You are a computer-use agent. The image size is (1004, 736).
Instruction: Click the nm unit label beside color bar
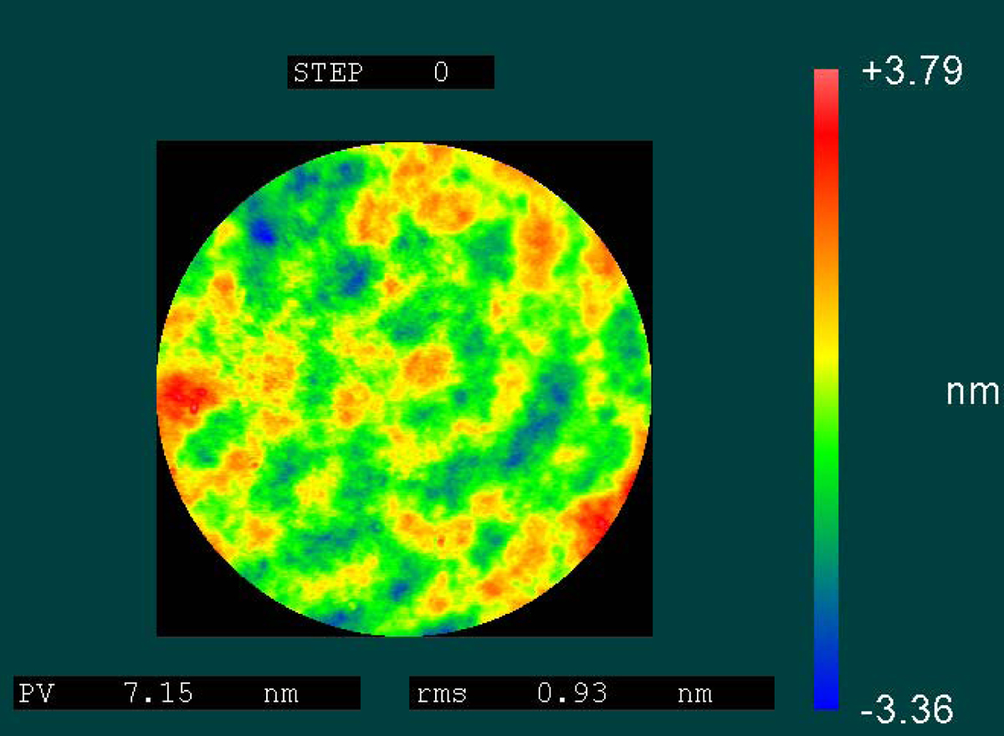[971, 391]
